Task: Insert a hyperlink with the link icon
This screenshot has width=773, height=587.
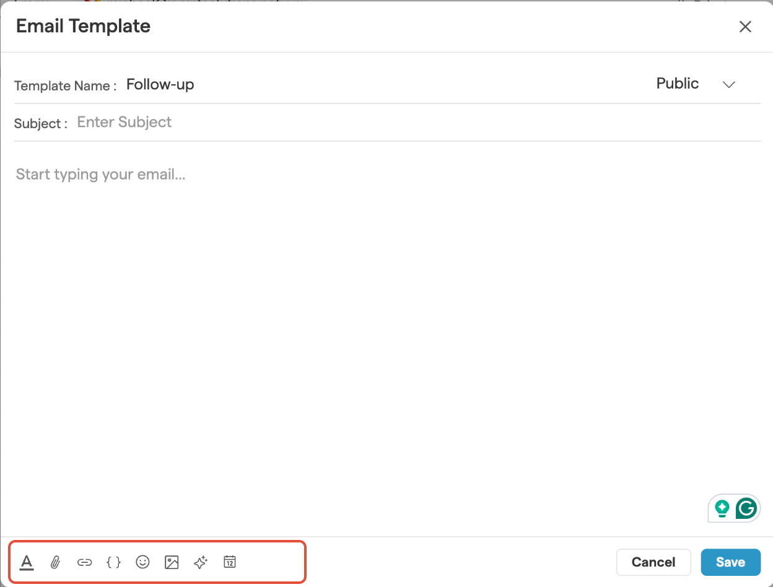Action: (84, 562)
